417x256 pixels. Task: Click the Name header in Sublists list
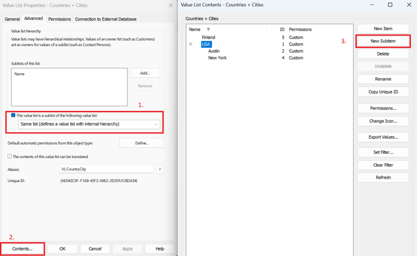click(x=19, y=74)
